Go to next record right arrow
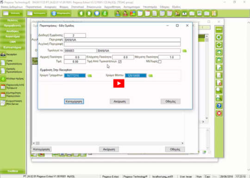Screen dimensions: 250x178 (219, 52)
